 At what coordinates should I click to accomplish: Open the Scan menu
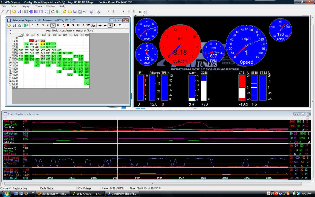pos(14,6)
